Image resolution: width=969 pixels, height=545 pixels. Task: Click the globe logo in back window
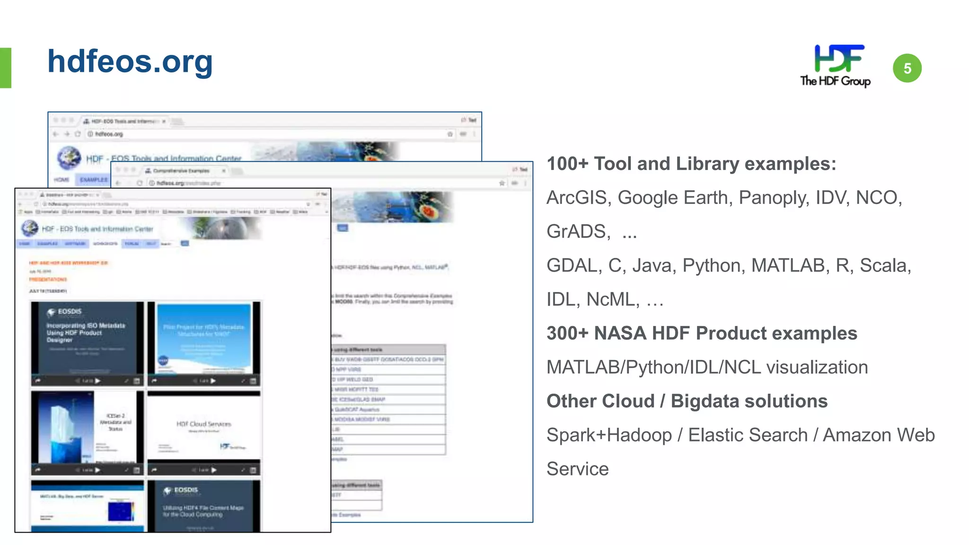pyautogui.click(x=69, y=158)
